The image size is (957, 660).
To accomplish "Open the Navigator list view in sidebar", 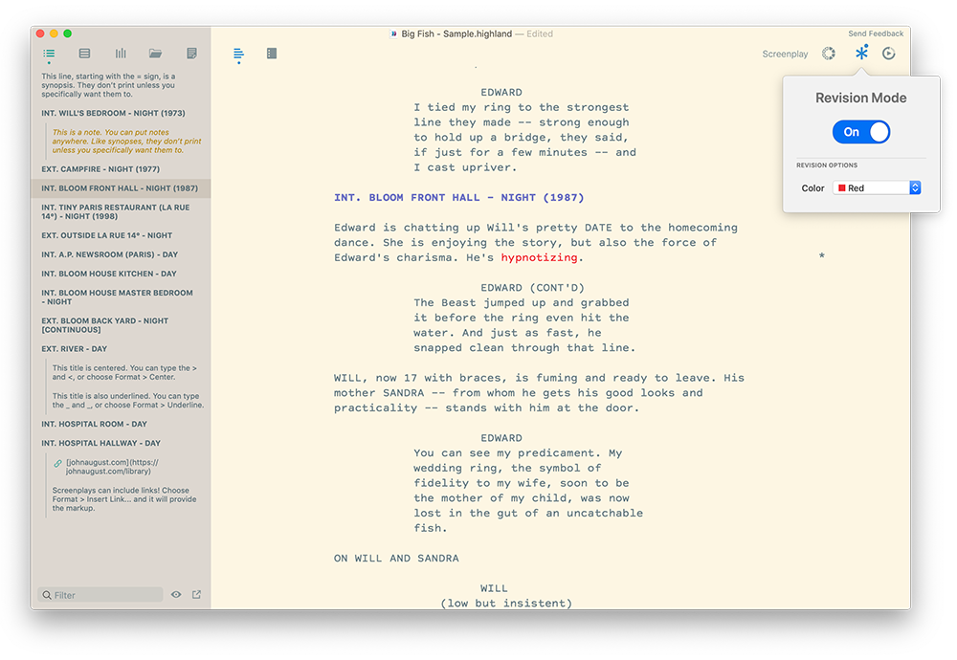I will (48, 54).
